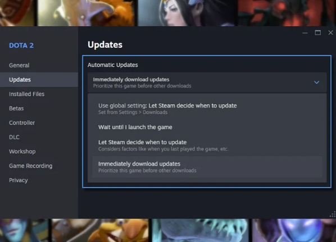Open the Workshop tab

22,151
